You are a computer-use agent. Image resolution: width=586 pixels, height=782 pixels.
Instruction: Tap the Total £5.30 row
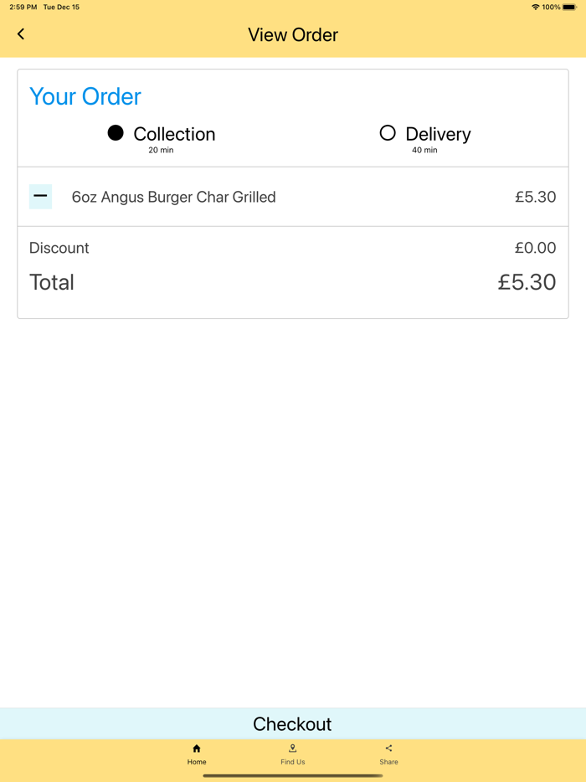292,282
